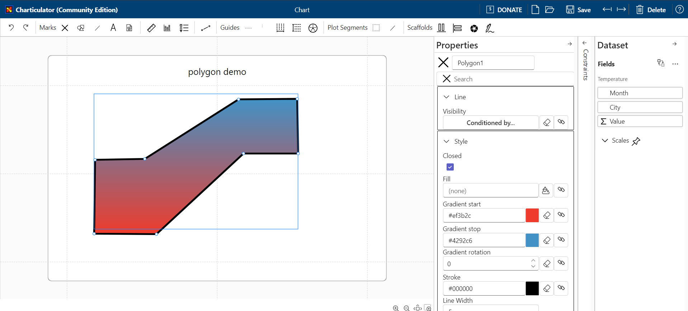Select the horizontal guide tool
Screen dimensions: 688x311
tap(249, 28)
